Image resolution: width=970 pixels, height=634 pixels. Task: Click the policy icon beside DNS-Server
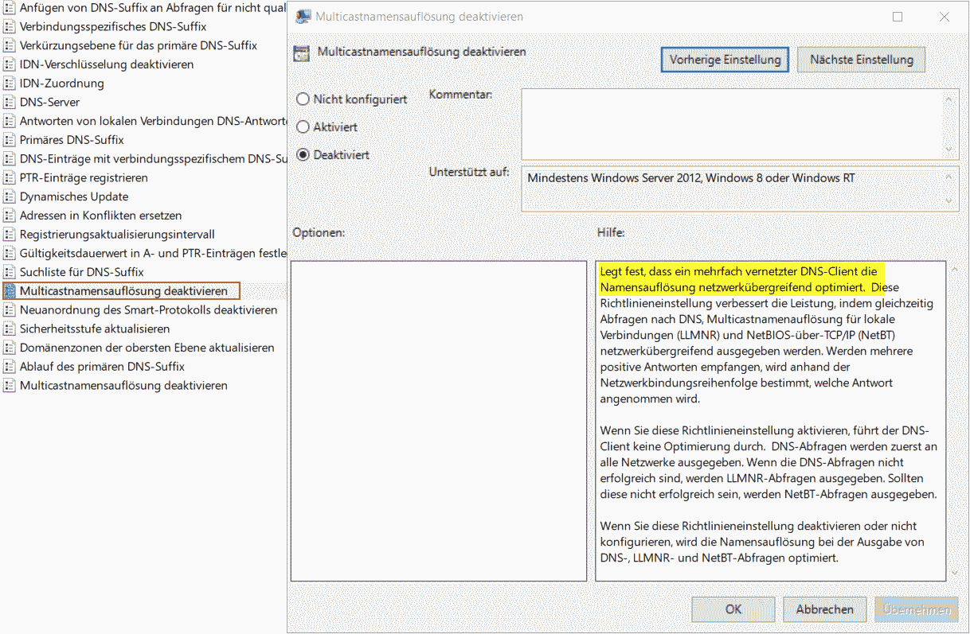click(x=10, y=102)
